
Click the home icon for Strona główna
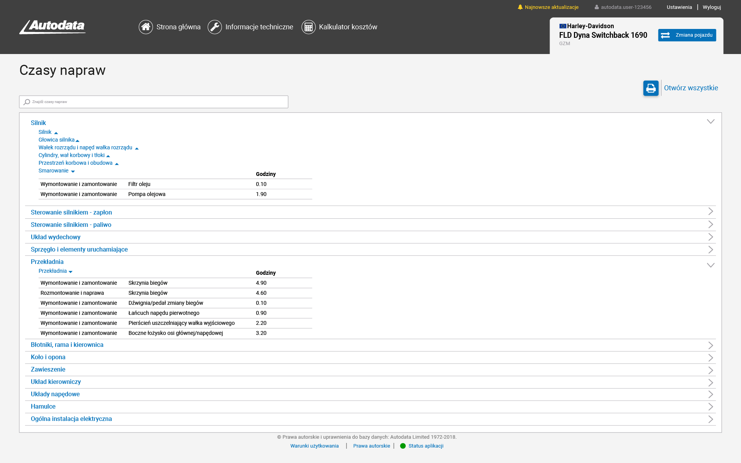(x=146, y=27)
